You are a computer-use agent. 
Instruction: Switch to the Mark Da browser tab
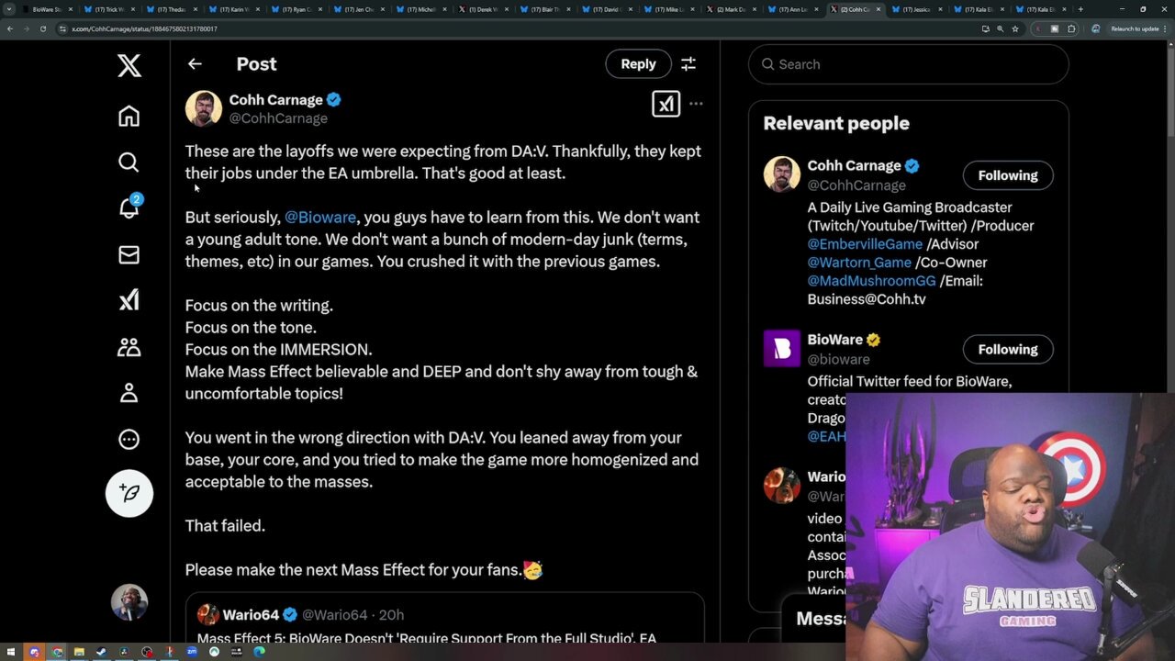point(730,9)
